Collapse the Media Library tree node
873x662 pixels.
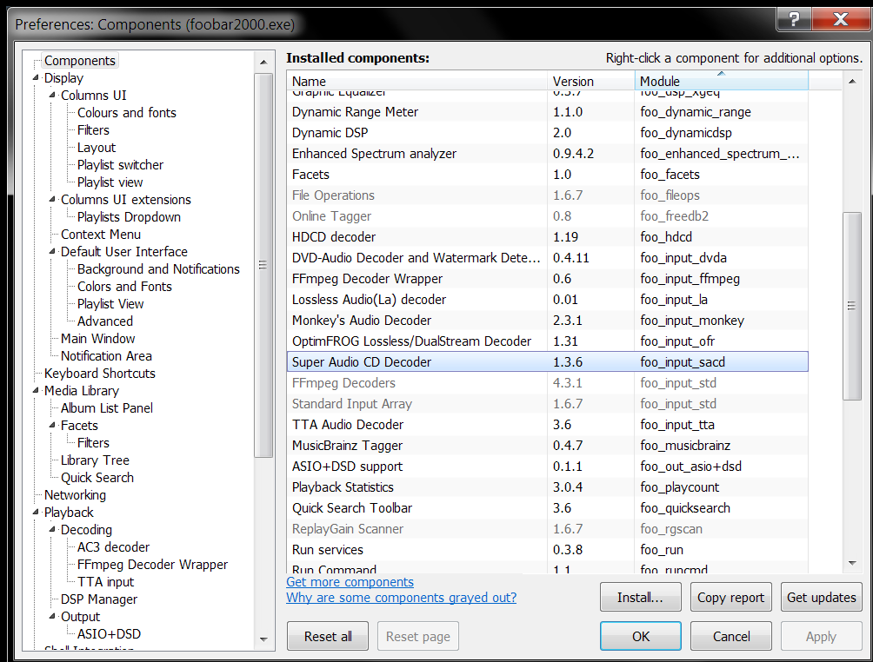36,391
